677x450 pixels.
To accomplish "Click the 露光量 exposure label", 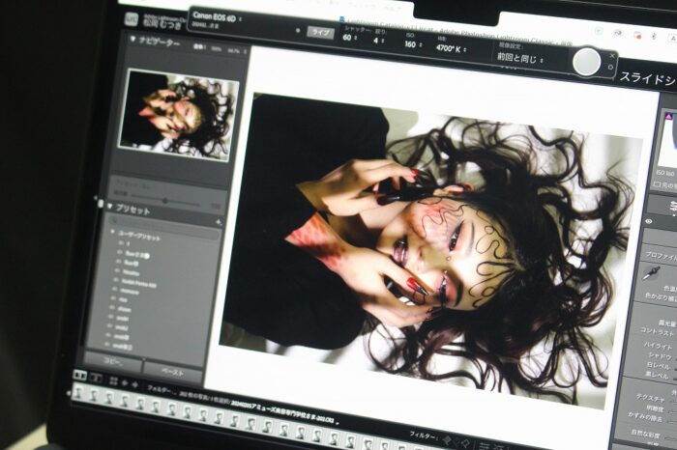I will click(x=667, y=323).
